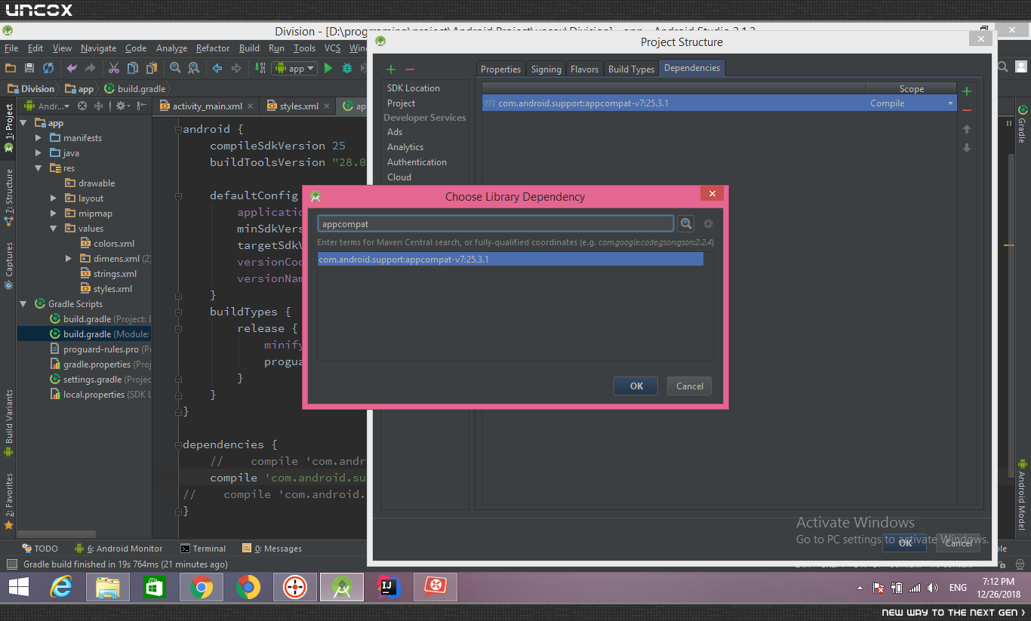Click the Make Project build icon
This screenshot has height=621, width=1031.
point(260,68)
